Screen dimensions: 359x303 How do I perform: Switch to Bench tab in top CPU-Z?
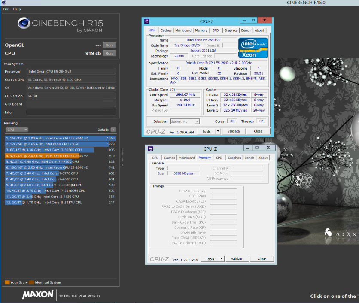[x=246, y=30]
